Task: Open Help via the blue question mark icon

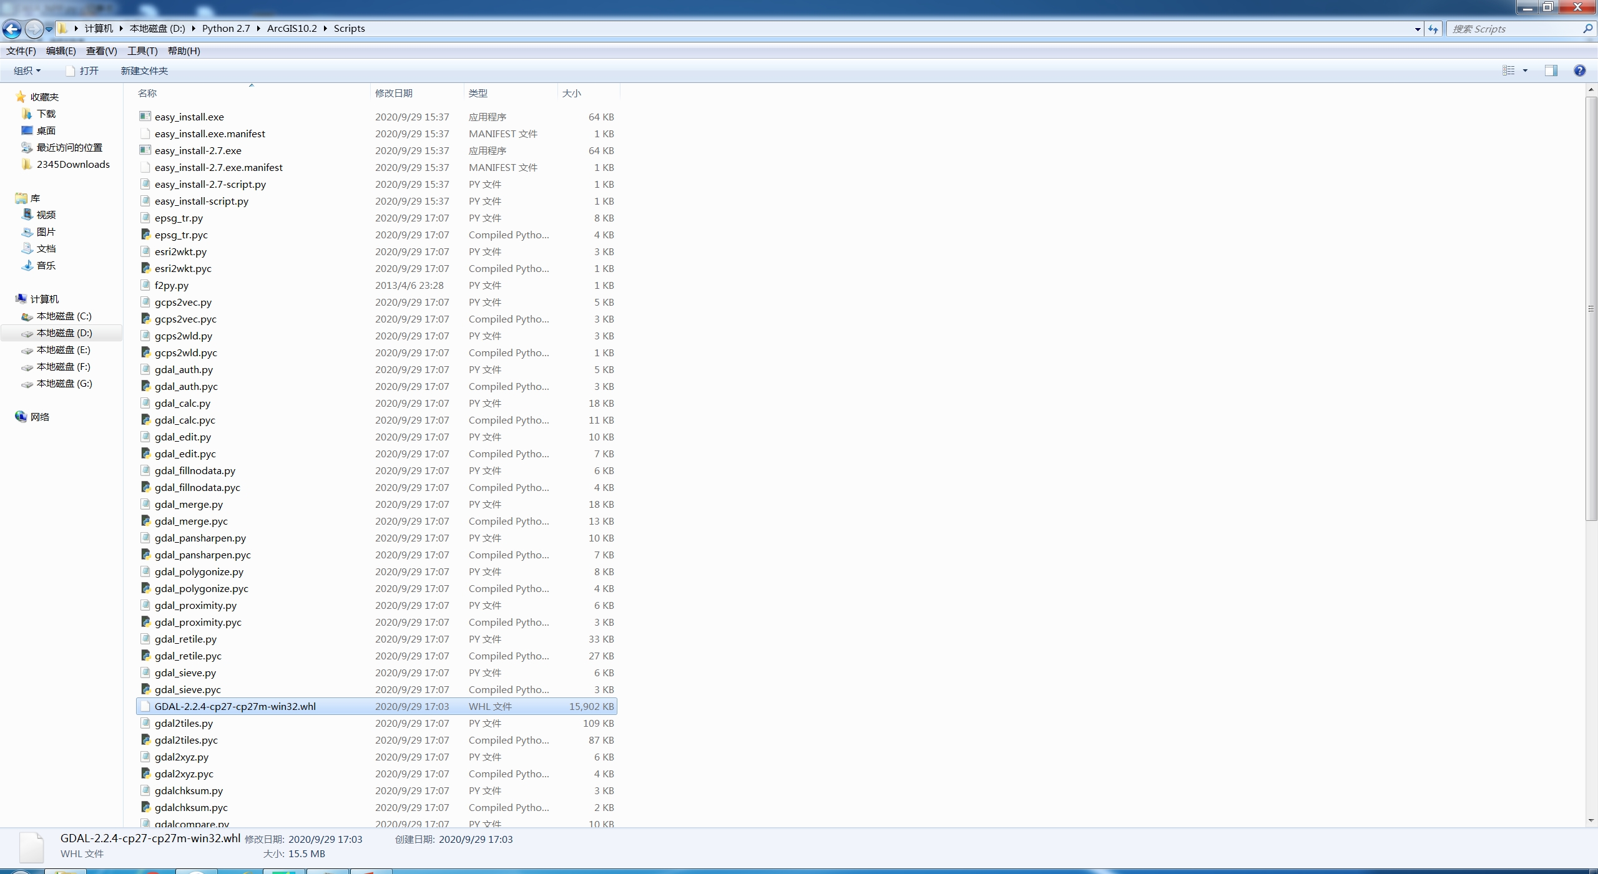Action: [x=1579, y=70]
